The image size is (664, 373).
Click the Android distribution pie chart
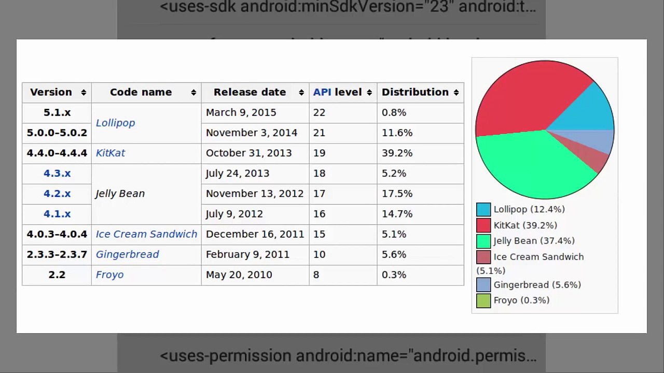(x=545, y=130)
